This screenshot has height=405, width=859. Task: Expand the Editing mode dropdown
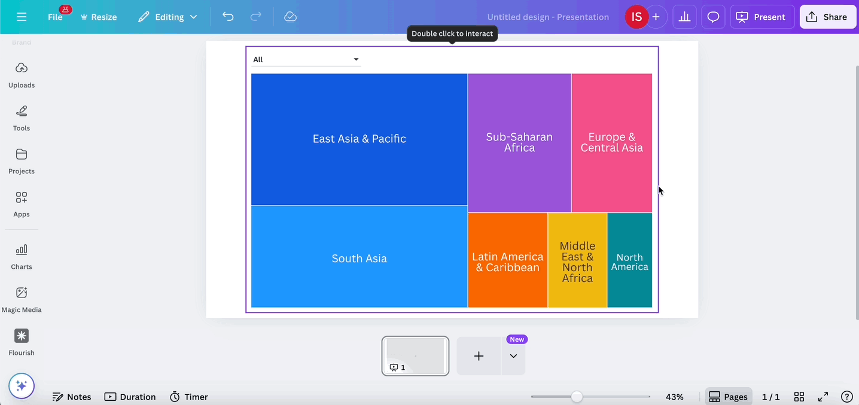(167, 17)
